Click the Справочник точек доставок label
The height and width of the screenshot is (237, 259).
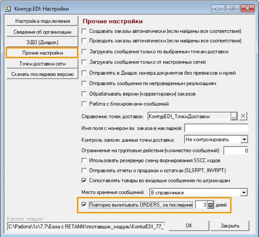[x=113, y=117]
